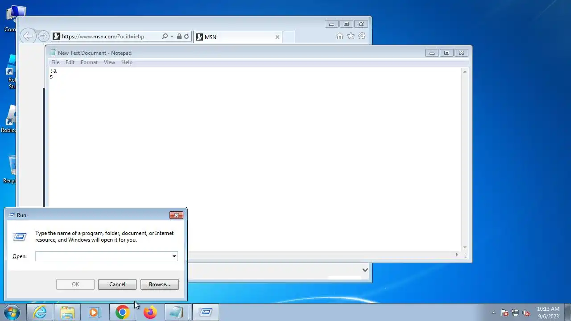This screenshot has height=321, width=571.
Task: Show hidden system tray icons
Action: [x=493, y=313]
